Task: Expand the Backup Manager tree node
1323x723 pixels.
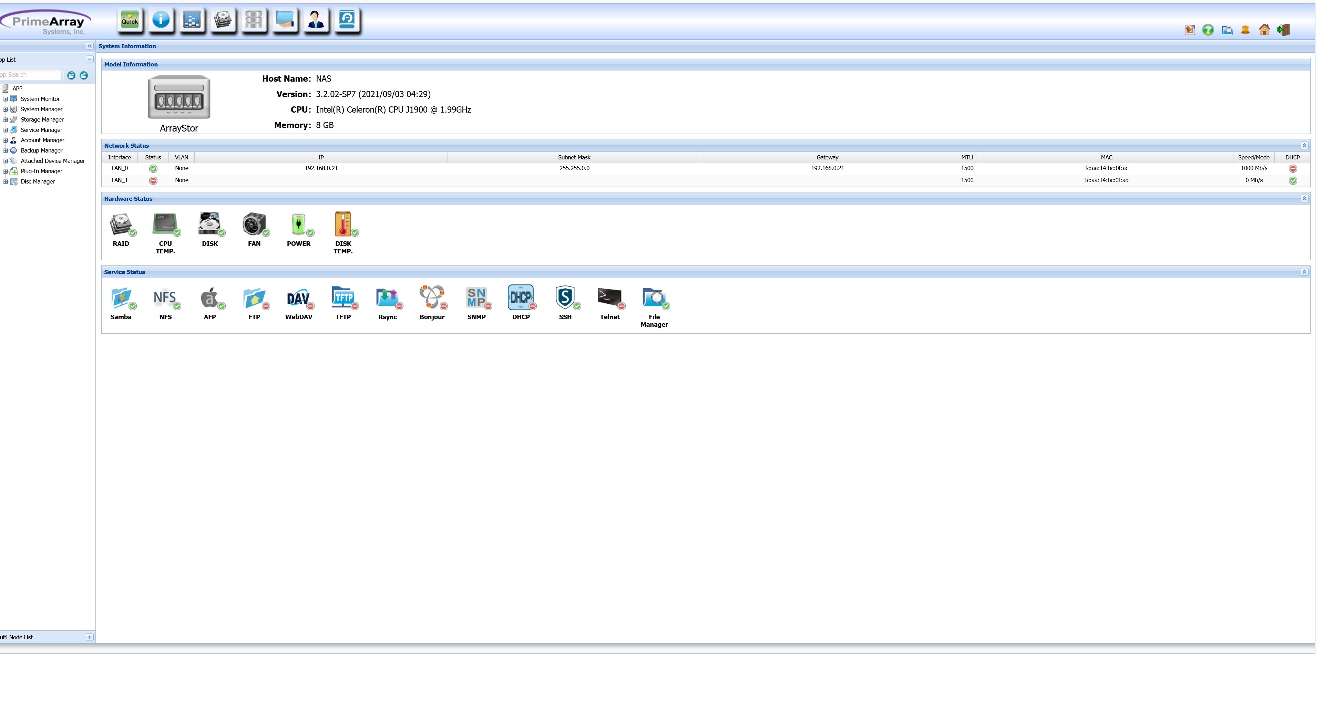Action: point(6,150)
